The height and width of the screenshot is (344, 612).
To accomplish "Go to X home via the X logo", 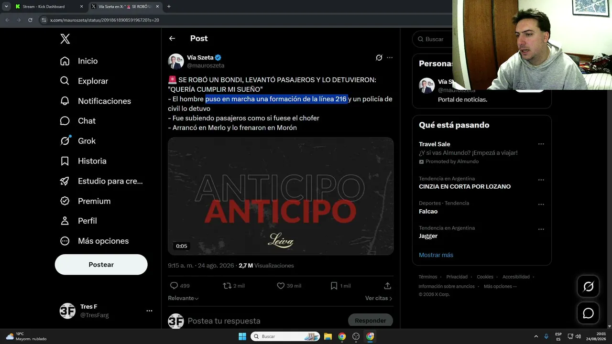I will 65,39.
